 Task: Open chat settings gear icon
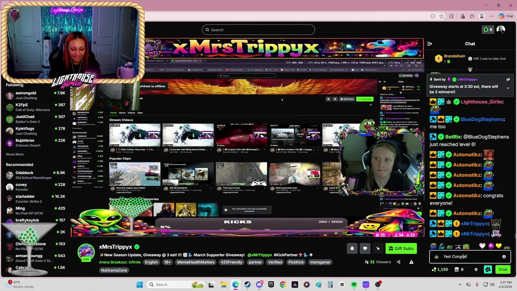(x=476, y=270)
